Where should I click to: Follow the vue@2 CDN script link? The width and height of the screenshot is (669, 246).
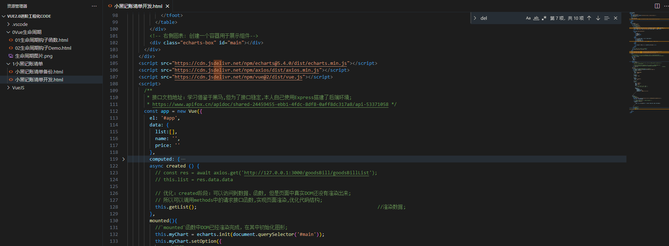point(239,77)
